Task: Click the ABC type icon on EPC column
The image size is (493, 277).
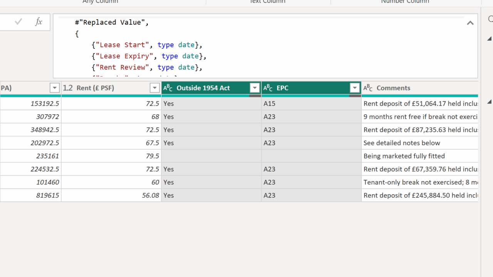Action: [x=268, y=88]
